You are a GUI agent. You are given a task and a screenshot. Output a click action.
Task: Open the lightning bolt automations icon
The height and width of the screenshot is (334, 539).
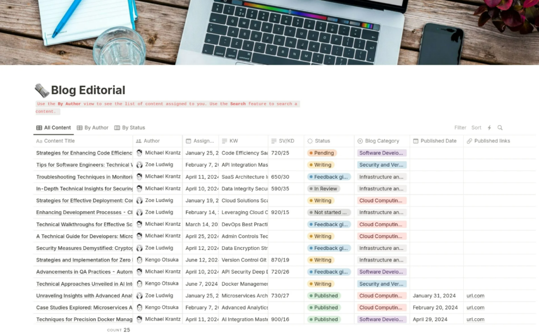click(489, 127)
